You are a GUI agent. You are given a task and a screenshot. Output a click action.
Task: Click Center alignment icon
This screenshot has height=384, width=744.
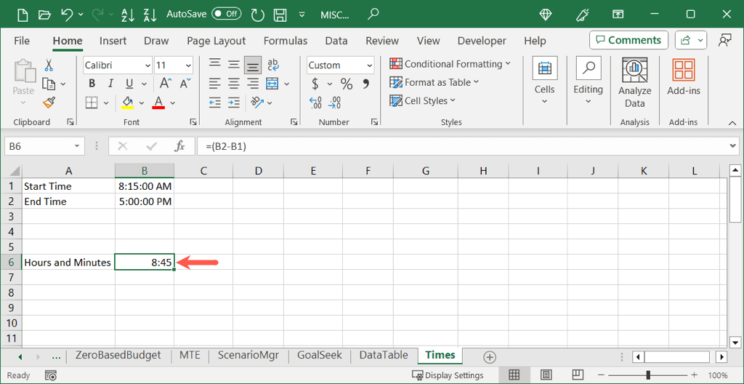(x=234, y=84)
